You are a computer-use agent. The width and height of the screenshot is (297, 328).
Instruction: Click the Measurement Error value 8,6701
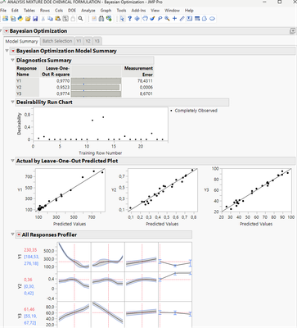coord(146,93)
